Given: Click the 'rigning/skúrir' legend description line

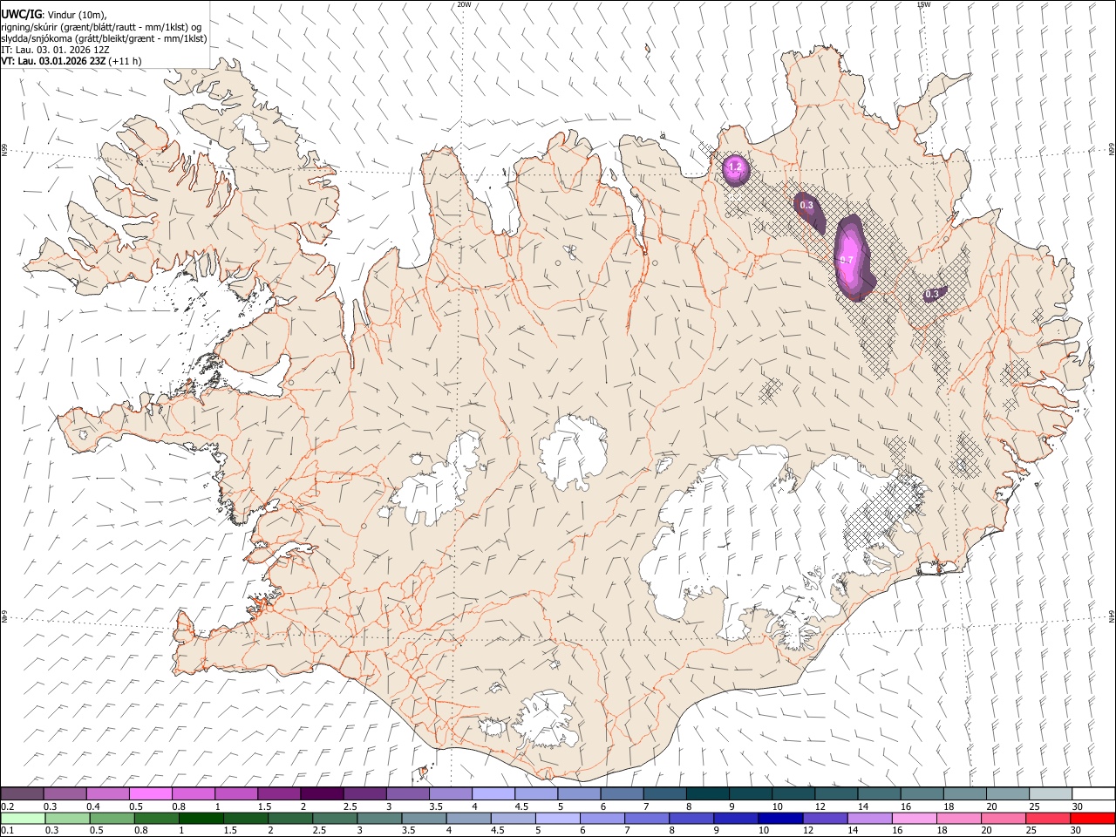Looking at the screenshot, I should 101,27.
